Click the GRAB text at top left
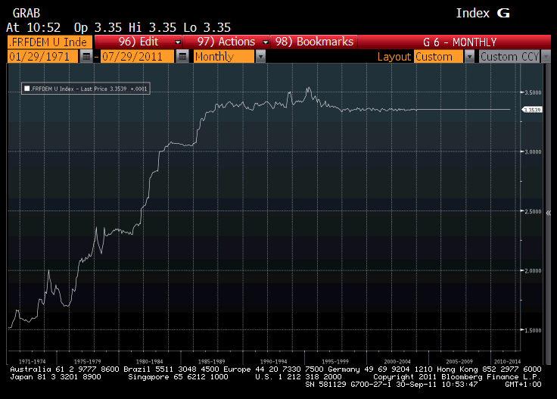The width and height of the screenshot is (557, 399). tap(26, 13)
